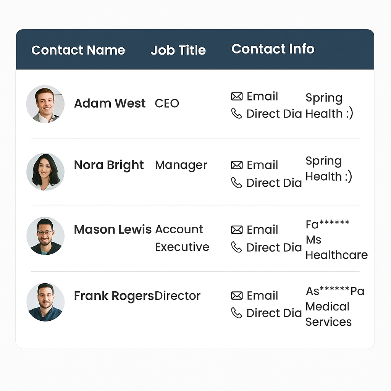Screen dimensions: 391x391
Task: Sort by the Contact Name column header
Action: click(x=78, y=50)
